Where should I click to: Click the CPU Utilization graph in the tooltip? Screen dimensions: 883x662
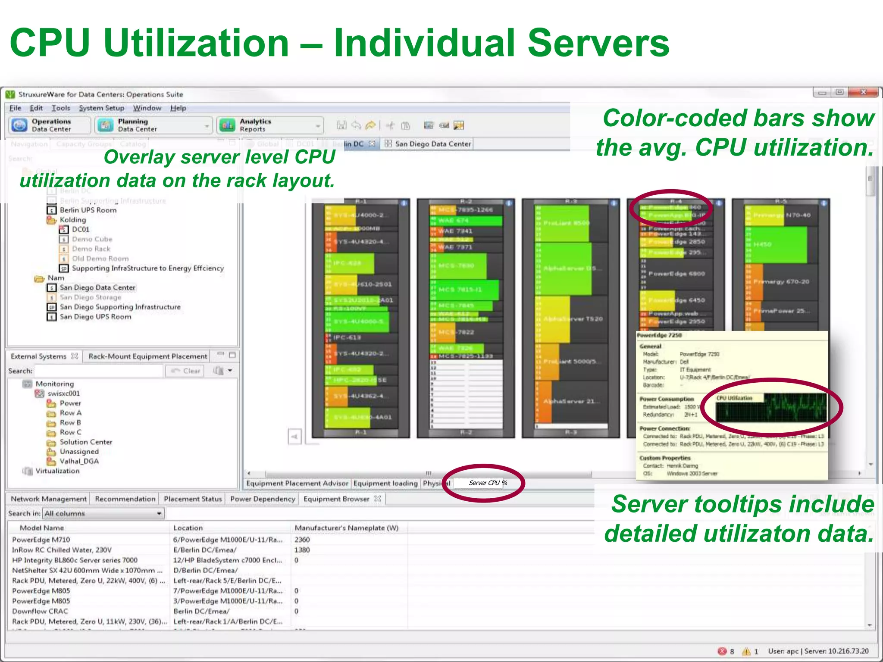(x=771, y=408)
